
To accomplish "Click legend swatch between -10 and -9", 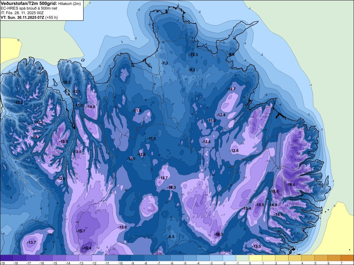I will click(125, 258).
